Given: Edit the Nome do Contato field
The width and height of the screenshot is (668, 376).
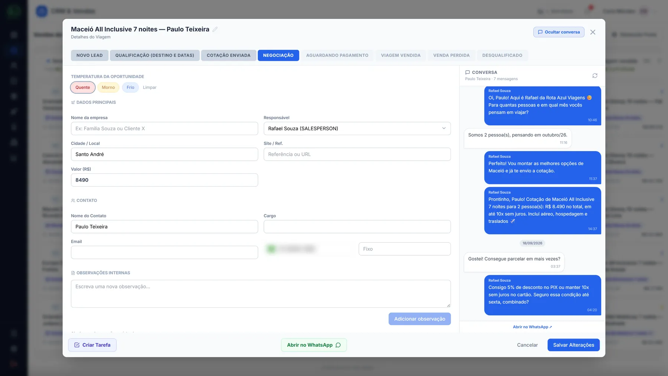Looking at the screenshot, I should tap(164, 227).
